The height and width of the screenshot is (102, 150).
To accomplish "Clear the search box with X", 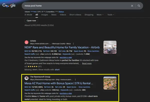I will tap(132, 6).
